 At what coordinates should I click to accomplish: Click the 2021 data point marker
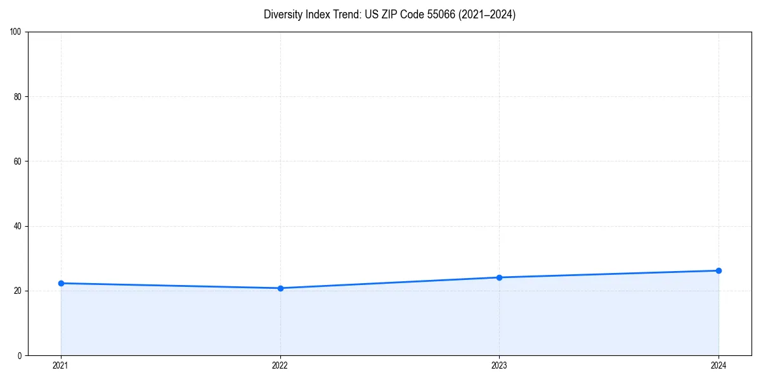61,283
